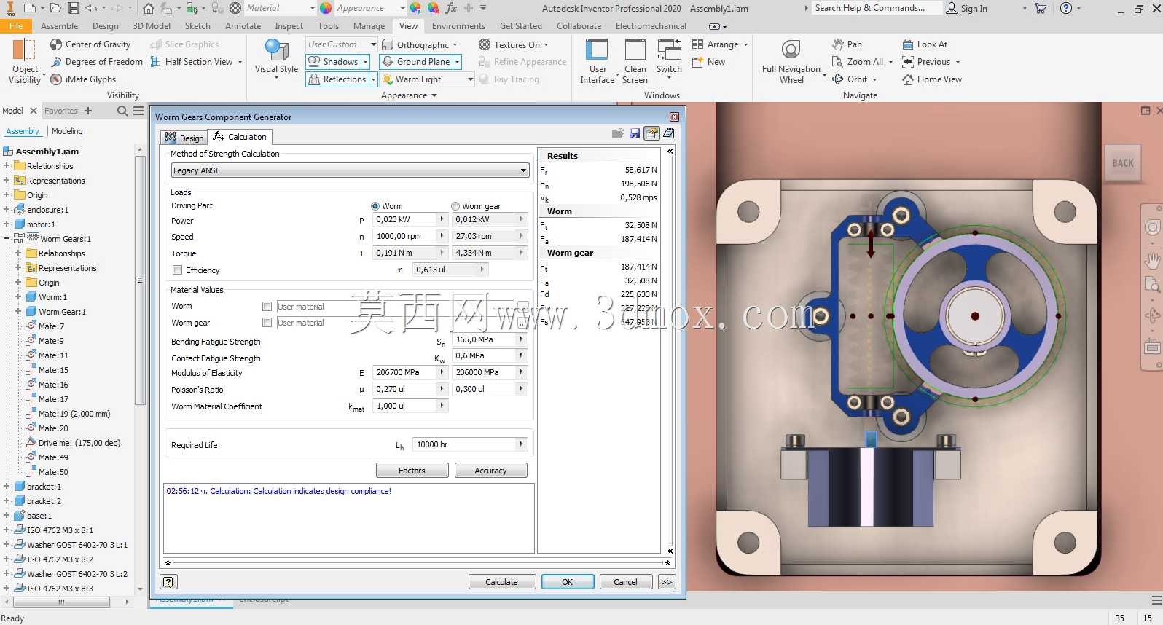The height and width of the screenshot is (625, 1163).
Task: Open the dialog help question-mark icon
Action: click(168, 582)
